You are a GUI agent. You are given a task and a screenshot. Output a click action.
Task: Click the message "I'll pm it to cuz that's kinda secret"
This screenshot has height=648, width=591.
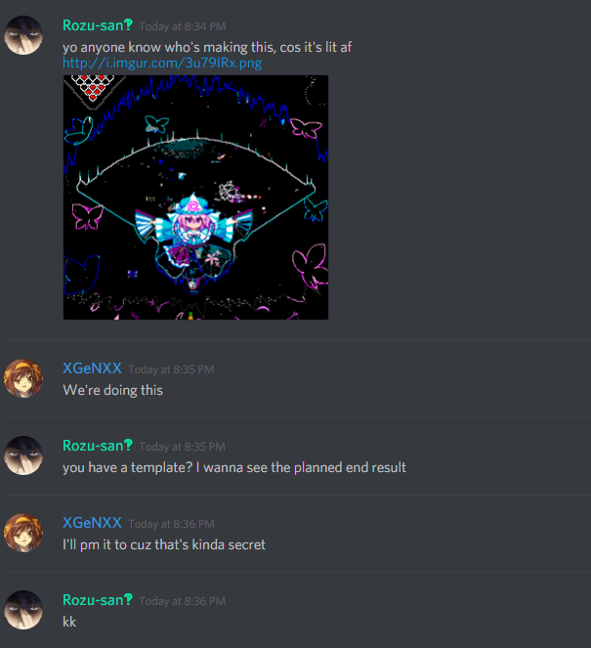[164, 544]
